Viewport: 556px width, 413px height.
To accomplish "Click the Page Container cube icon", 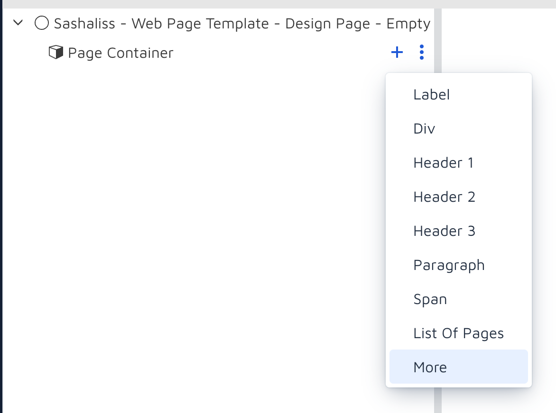I will (55, 52).
